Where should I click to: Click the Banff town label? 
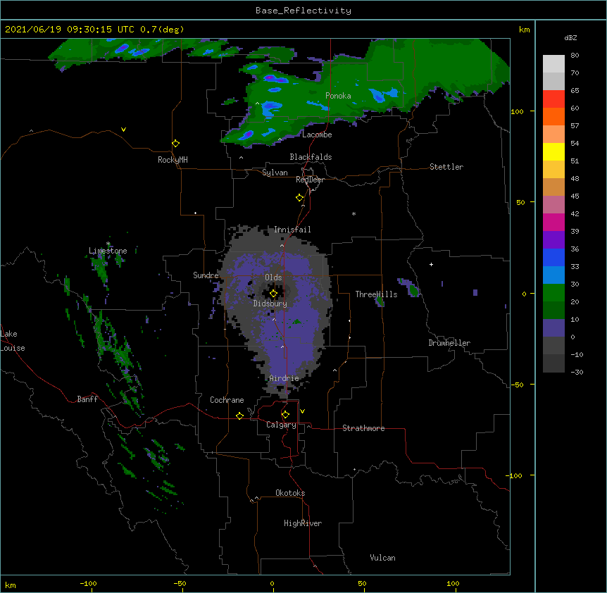87,399
